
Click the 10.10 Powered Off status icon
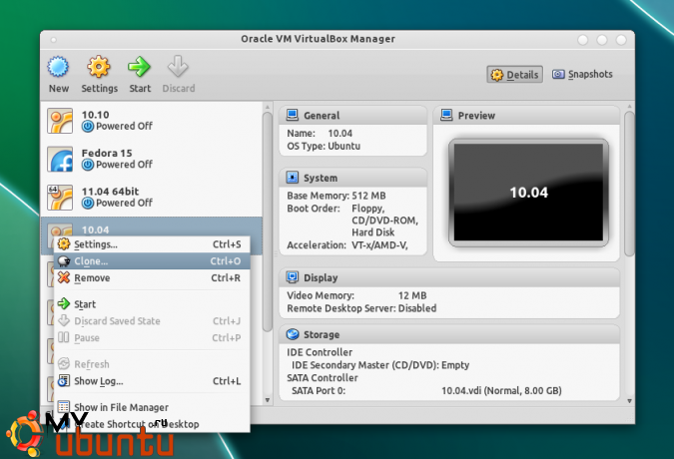pos(88,127)
